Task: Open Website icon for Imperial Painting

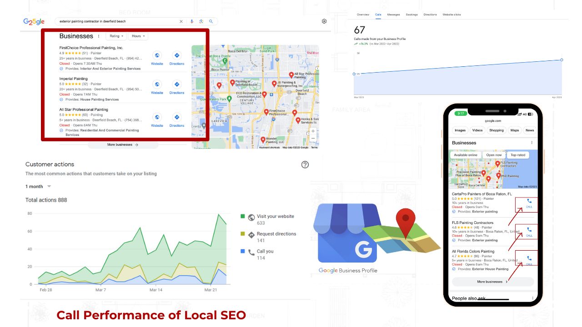Action: point(157,84)
